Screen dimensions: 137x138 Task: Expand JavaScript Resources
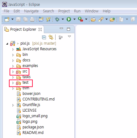tap(13, 49)
